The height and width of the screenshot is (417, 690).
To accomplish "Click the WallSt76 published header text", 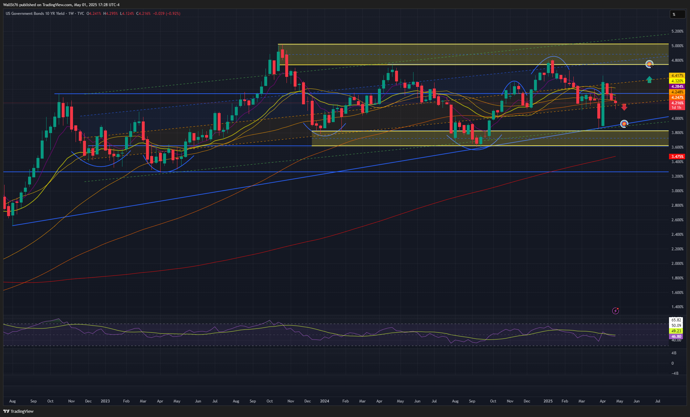I will (x=61, y=5).
